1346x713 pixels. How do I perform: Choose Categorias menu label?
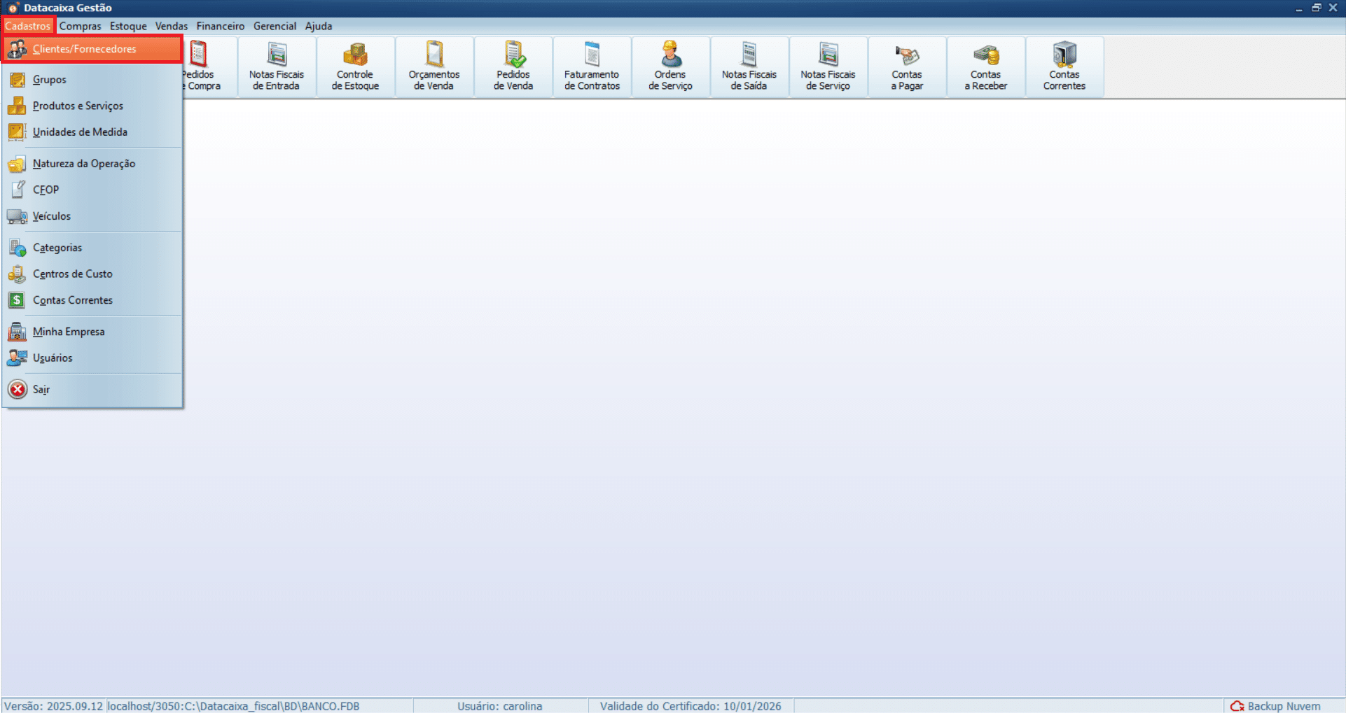[x=57, y=248]
